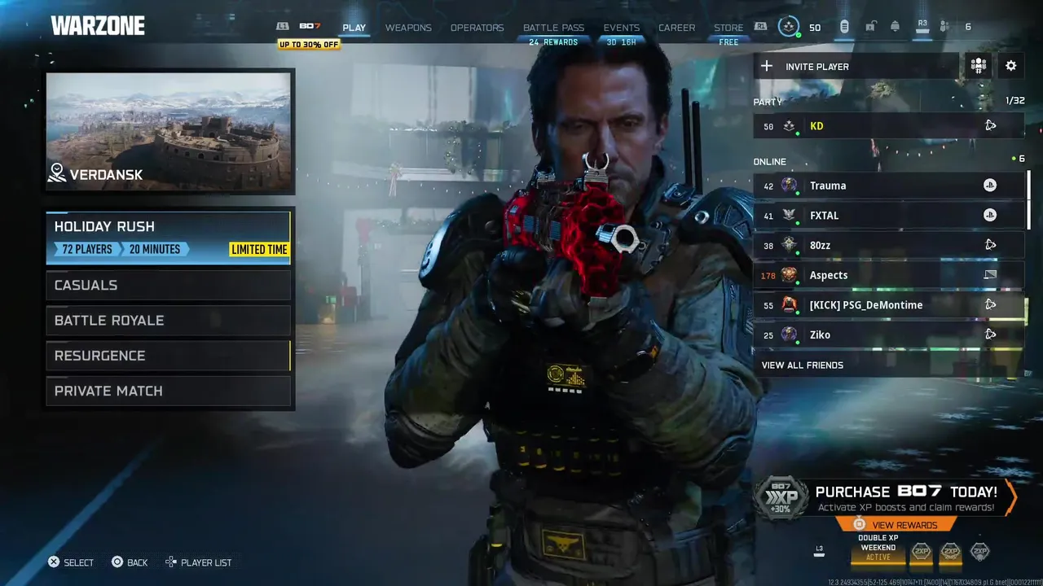Screen dimensions: 1043x586
Task: Select party member KD
Action: [x=888, y=126]
